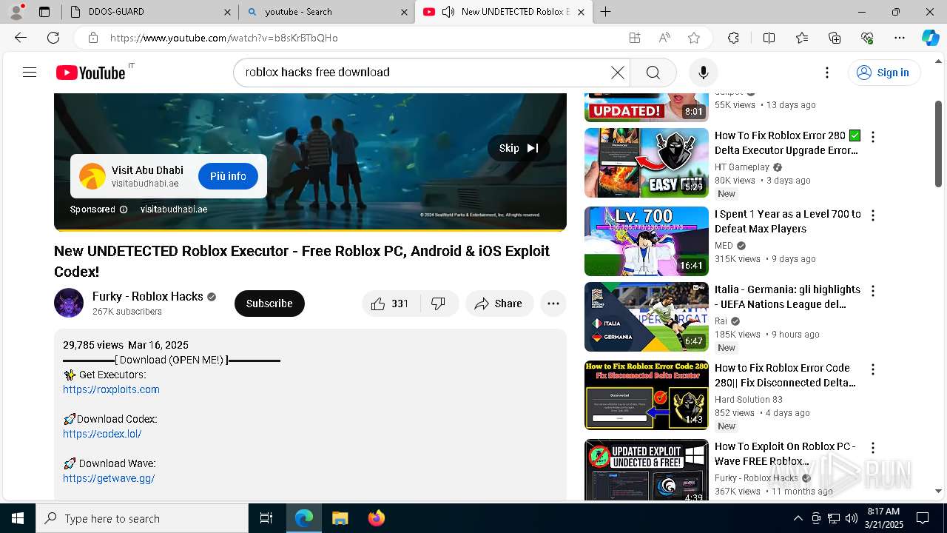Launch Firefox from taskbar

tap(377, 518)
